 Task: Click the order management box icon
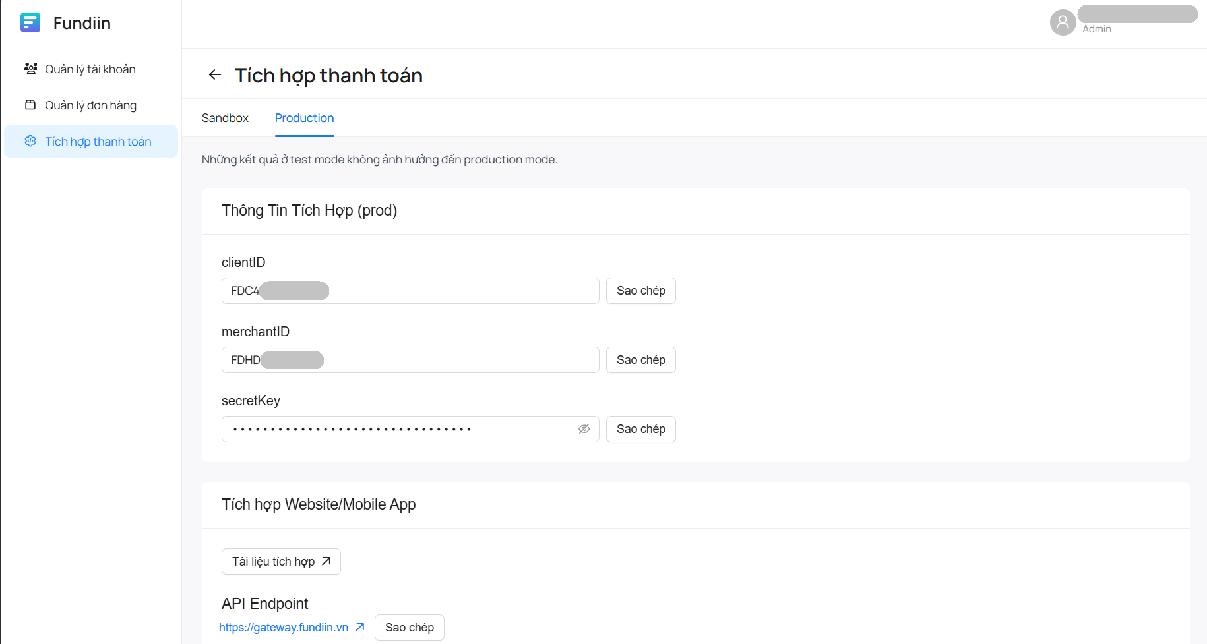coord(30,105)
